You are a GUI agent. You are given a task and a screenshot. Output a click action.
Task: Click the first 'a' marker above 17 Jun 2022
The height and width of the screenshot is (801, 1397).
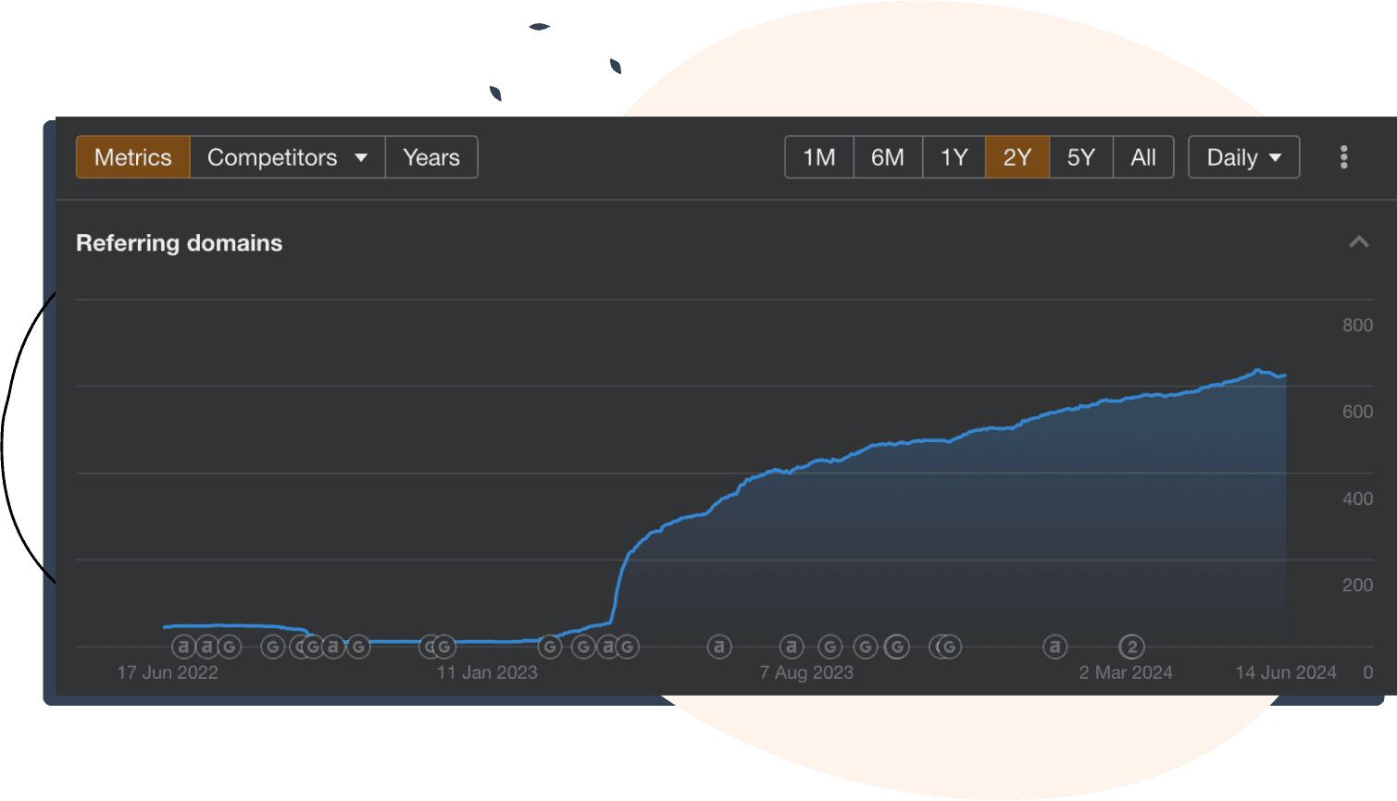pyautogui.click(x=183, y=647)
